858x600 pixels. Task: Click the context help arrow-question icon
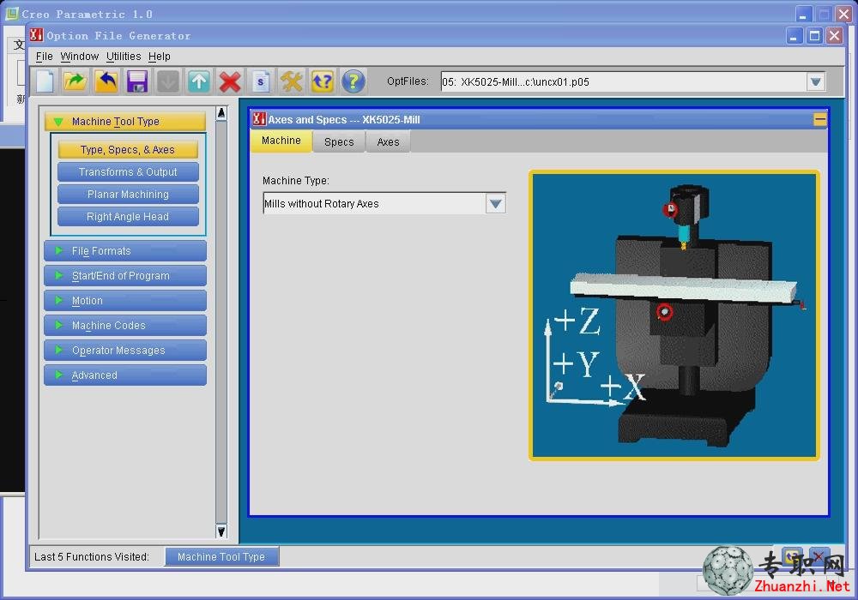click(323, 81)
